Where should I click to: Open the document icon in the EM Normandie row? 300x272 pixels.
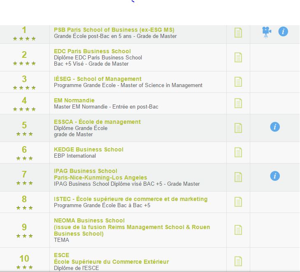(238, 103)
